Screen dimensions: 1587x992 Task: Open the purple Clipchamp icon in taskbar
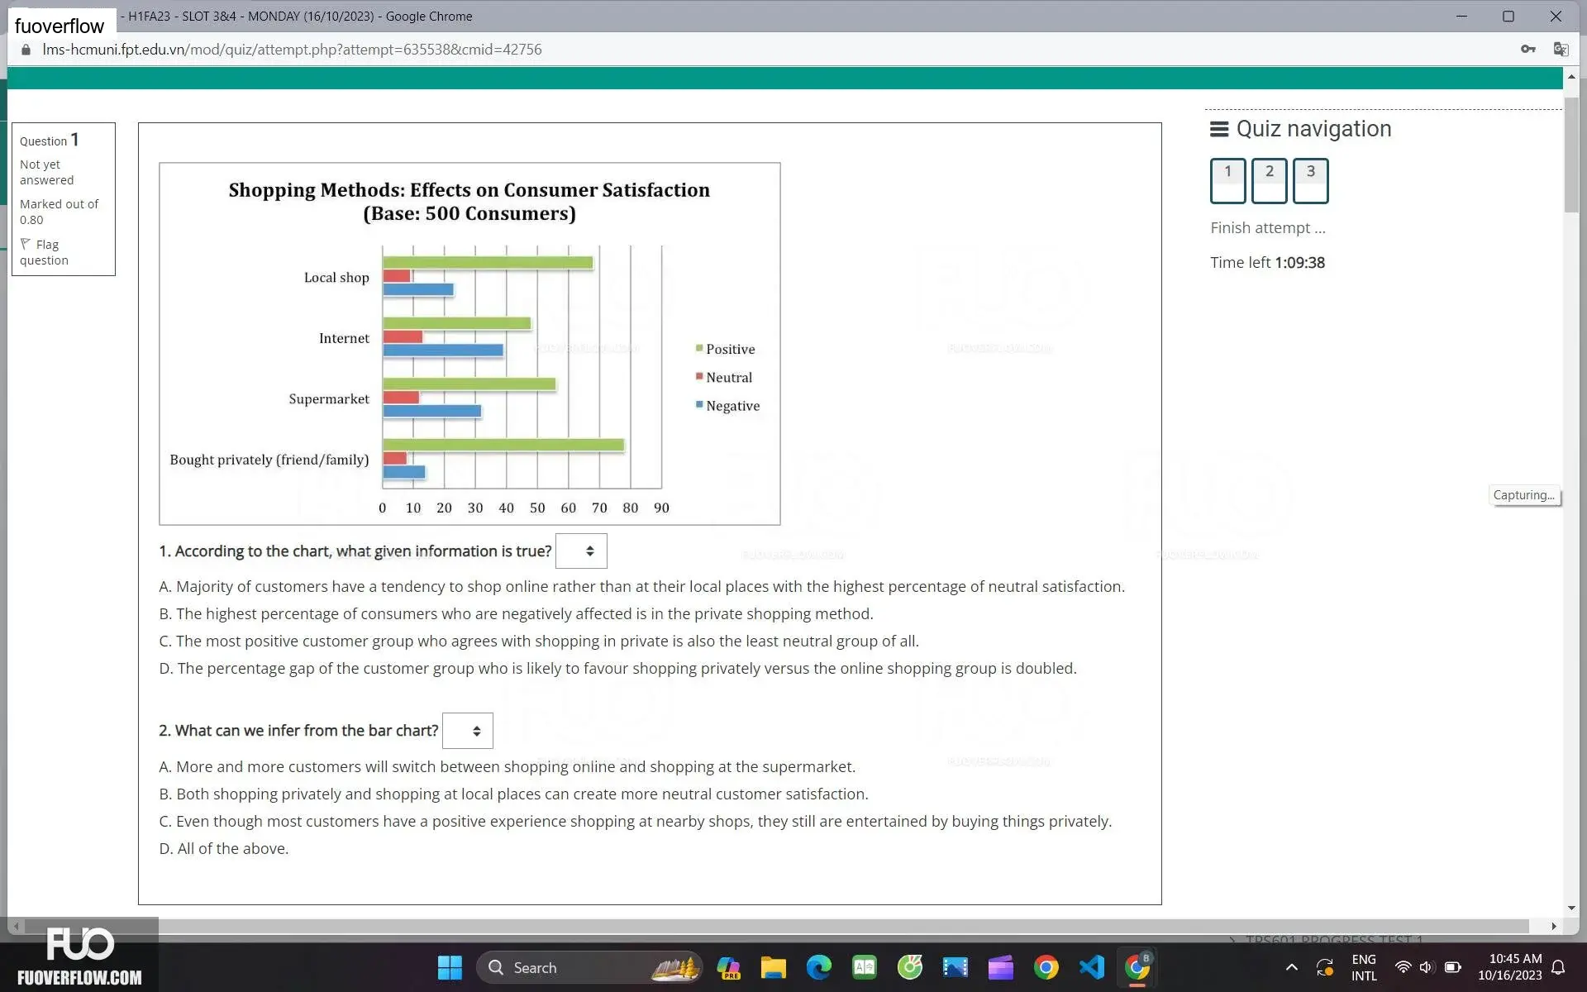coord(1000,967)
